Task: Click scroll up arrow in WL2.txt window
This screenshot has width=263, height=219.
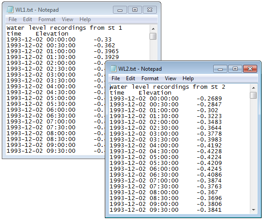Action: click(x=254, y=88)
